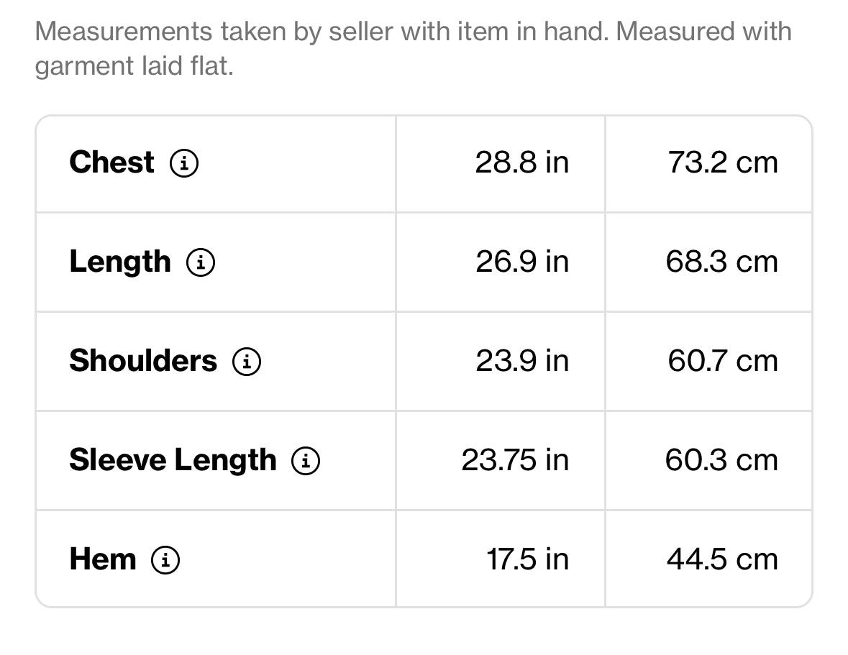Select the 28.8 in chest value
This screenshot has height=655, width=848.
click(x=522, y=162)
